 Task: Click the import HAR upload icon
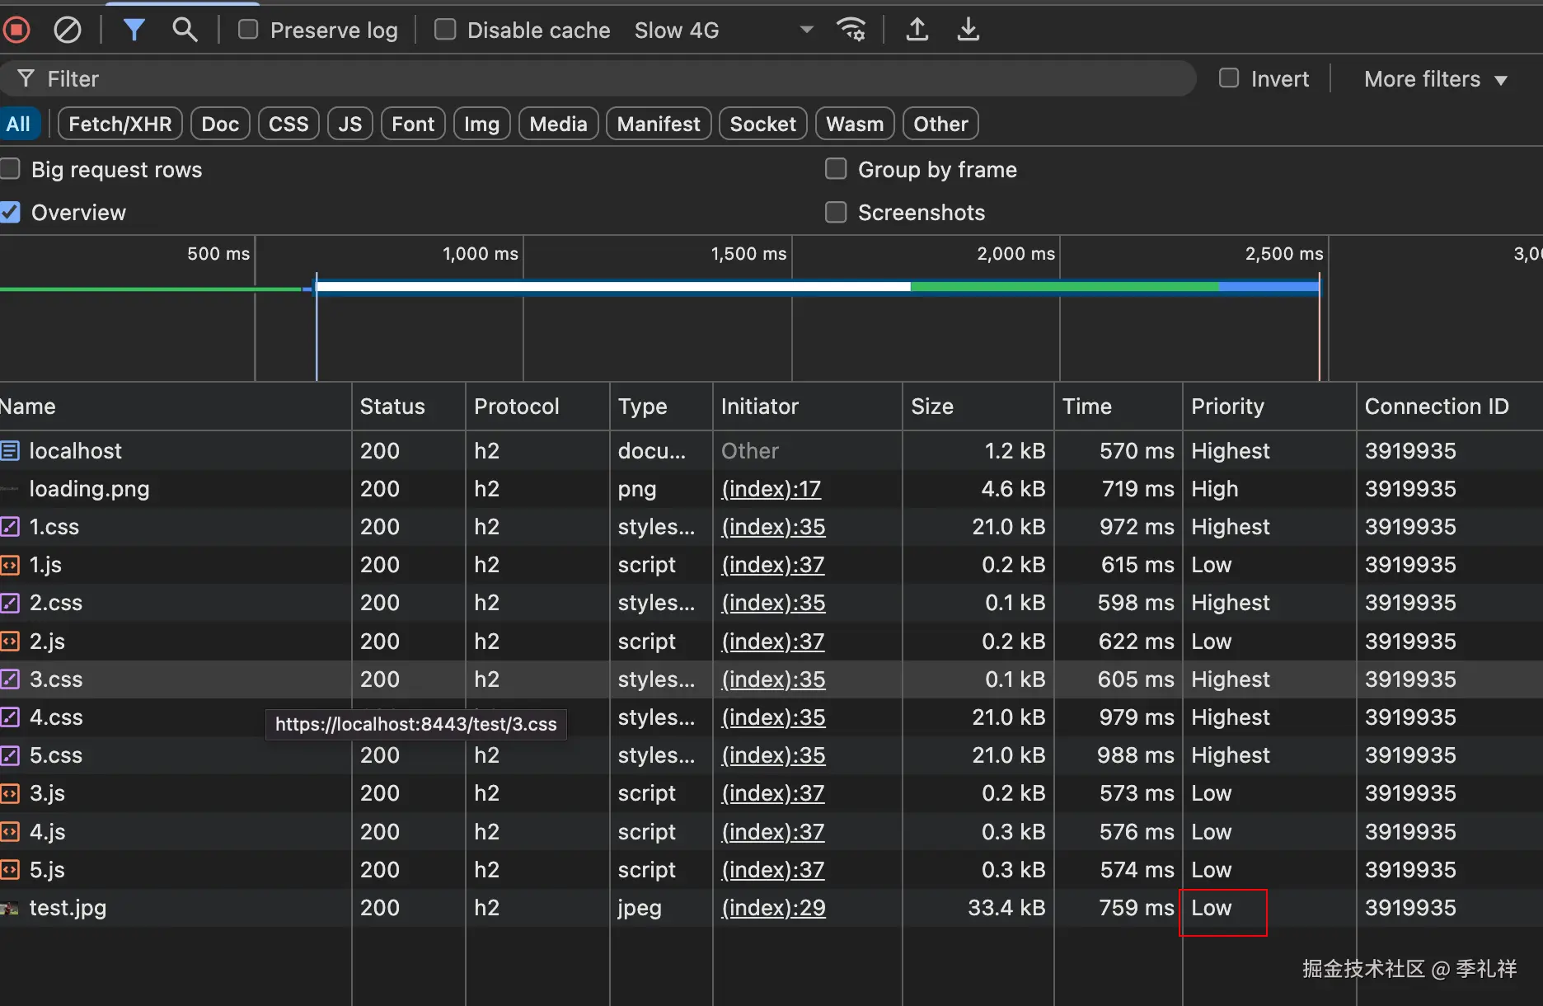click(x=917, y=31)
